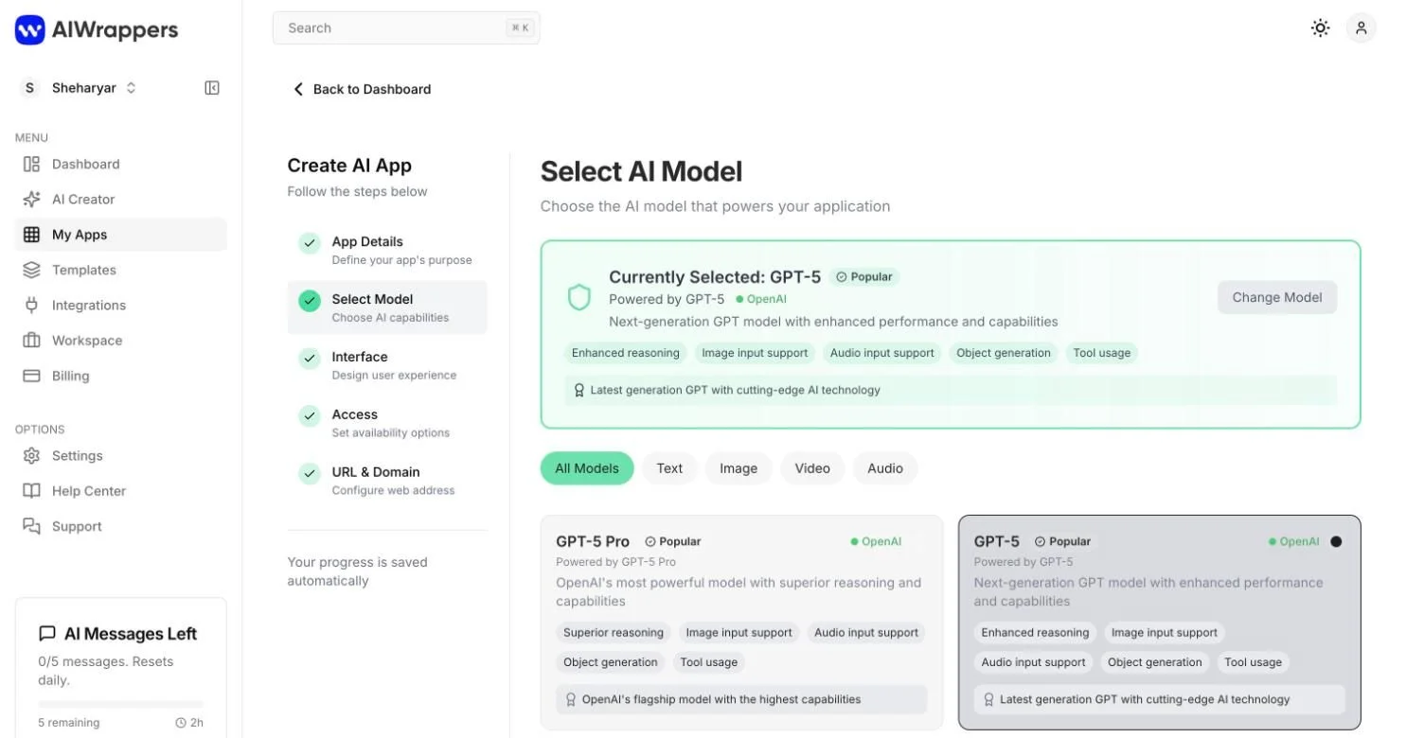
Task: Click '5 remaining' text in messages panel
Action: pos(68,723)
